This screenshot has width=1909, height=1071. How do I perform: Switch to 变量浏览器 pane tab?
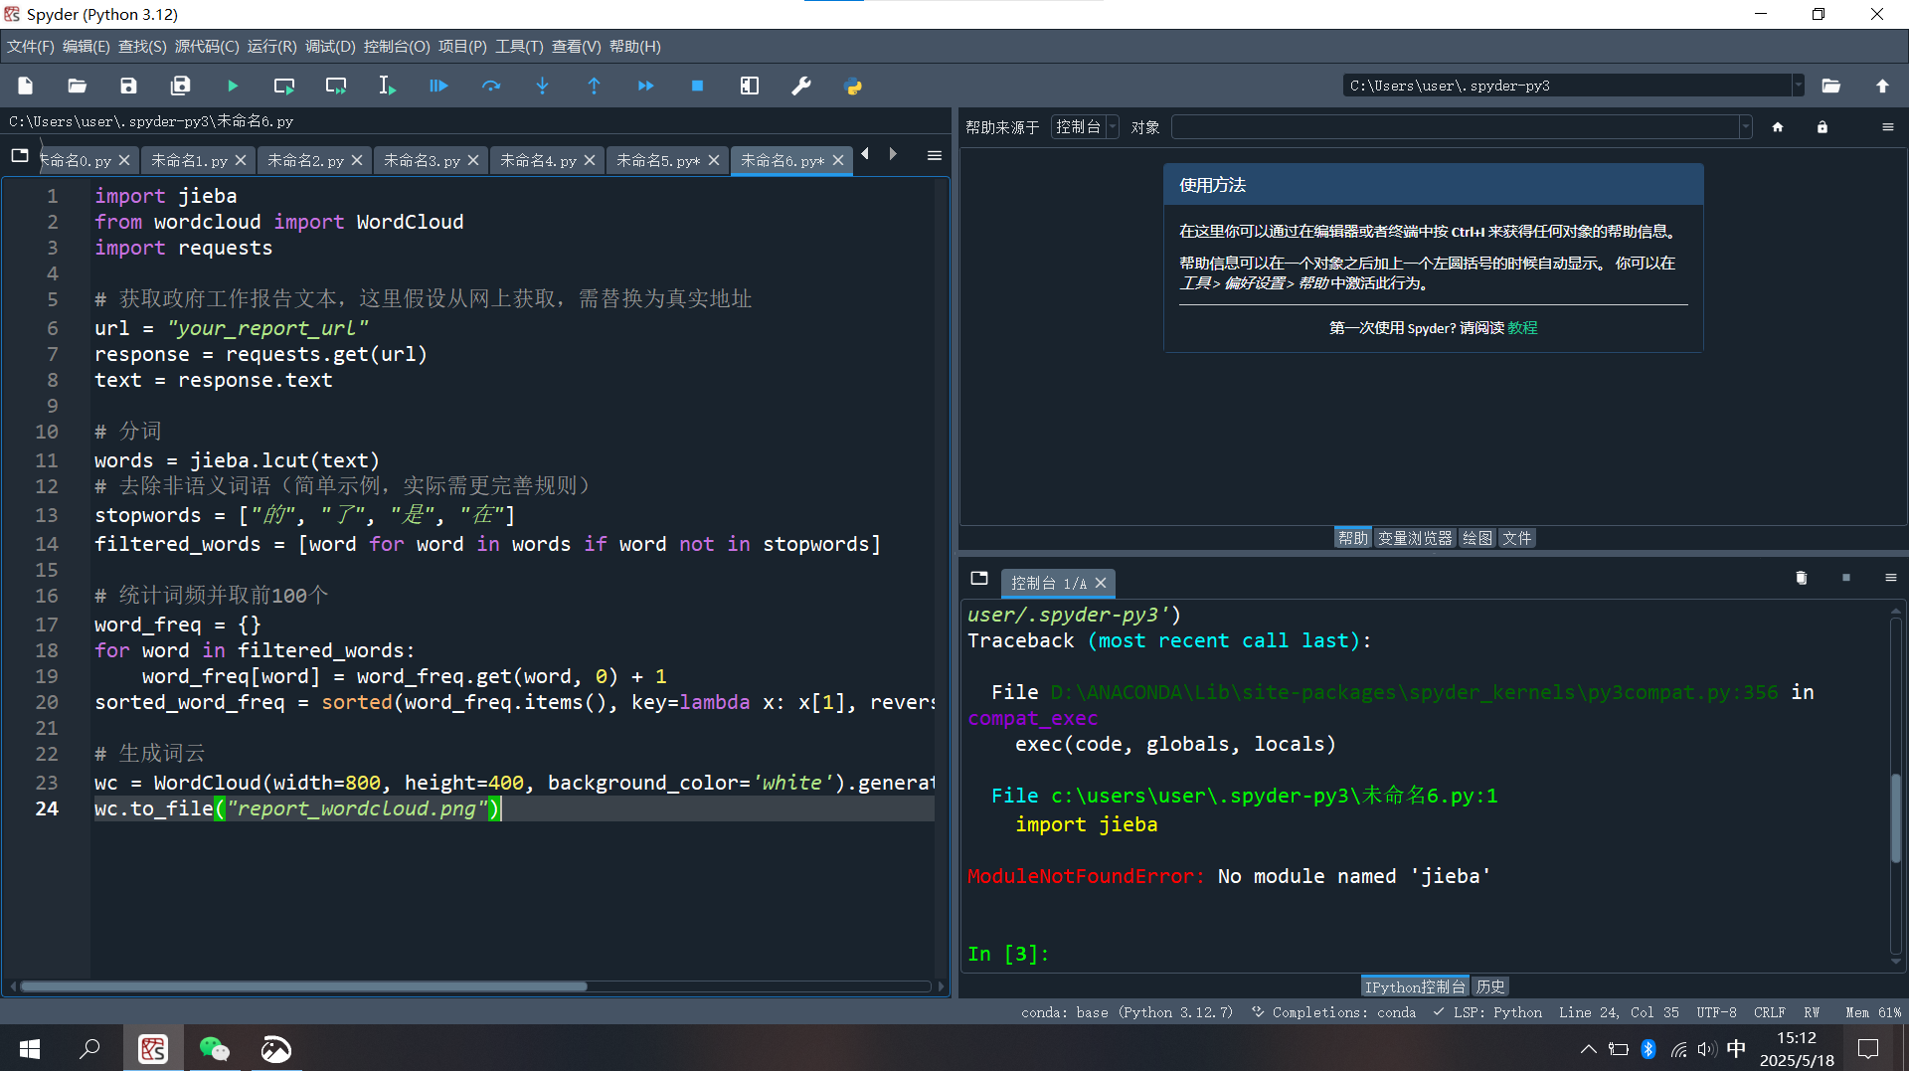click(x=1415, y=538)
